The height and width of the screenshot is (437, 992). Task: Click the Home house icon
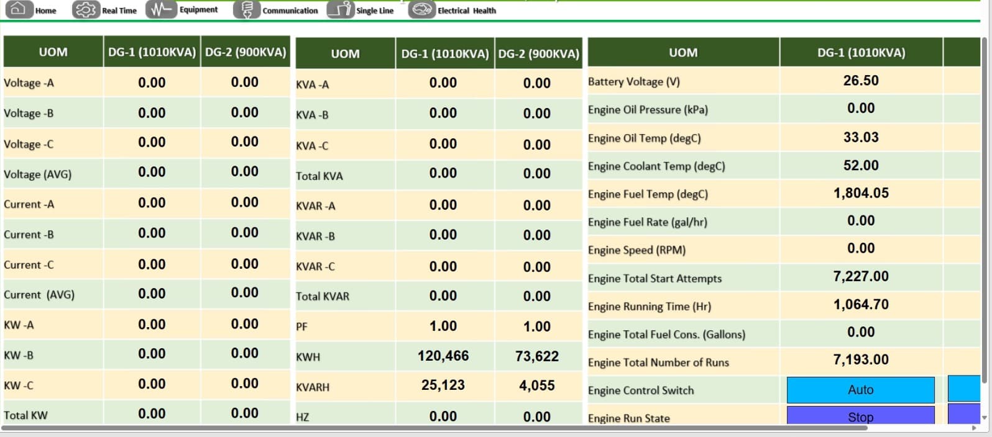(x=19, y=9)
